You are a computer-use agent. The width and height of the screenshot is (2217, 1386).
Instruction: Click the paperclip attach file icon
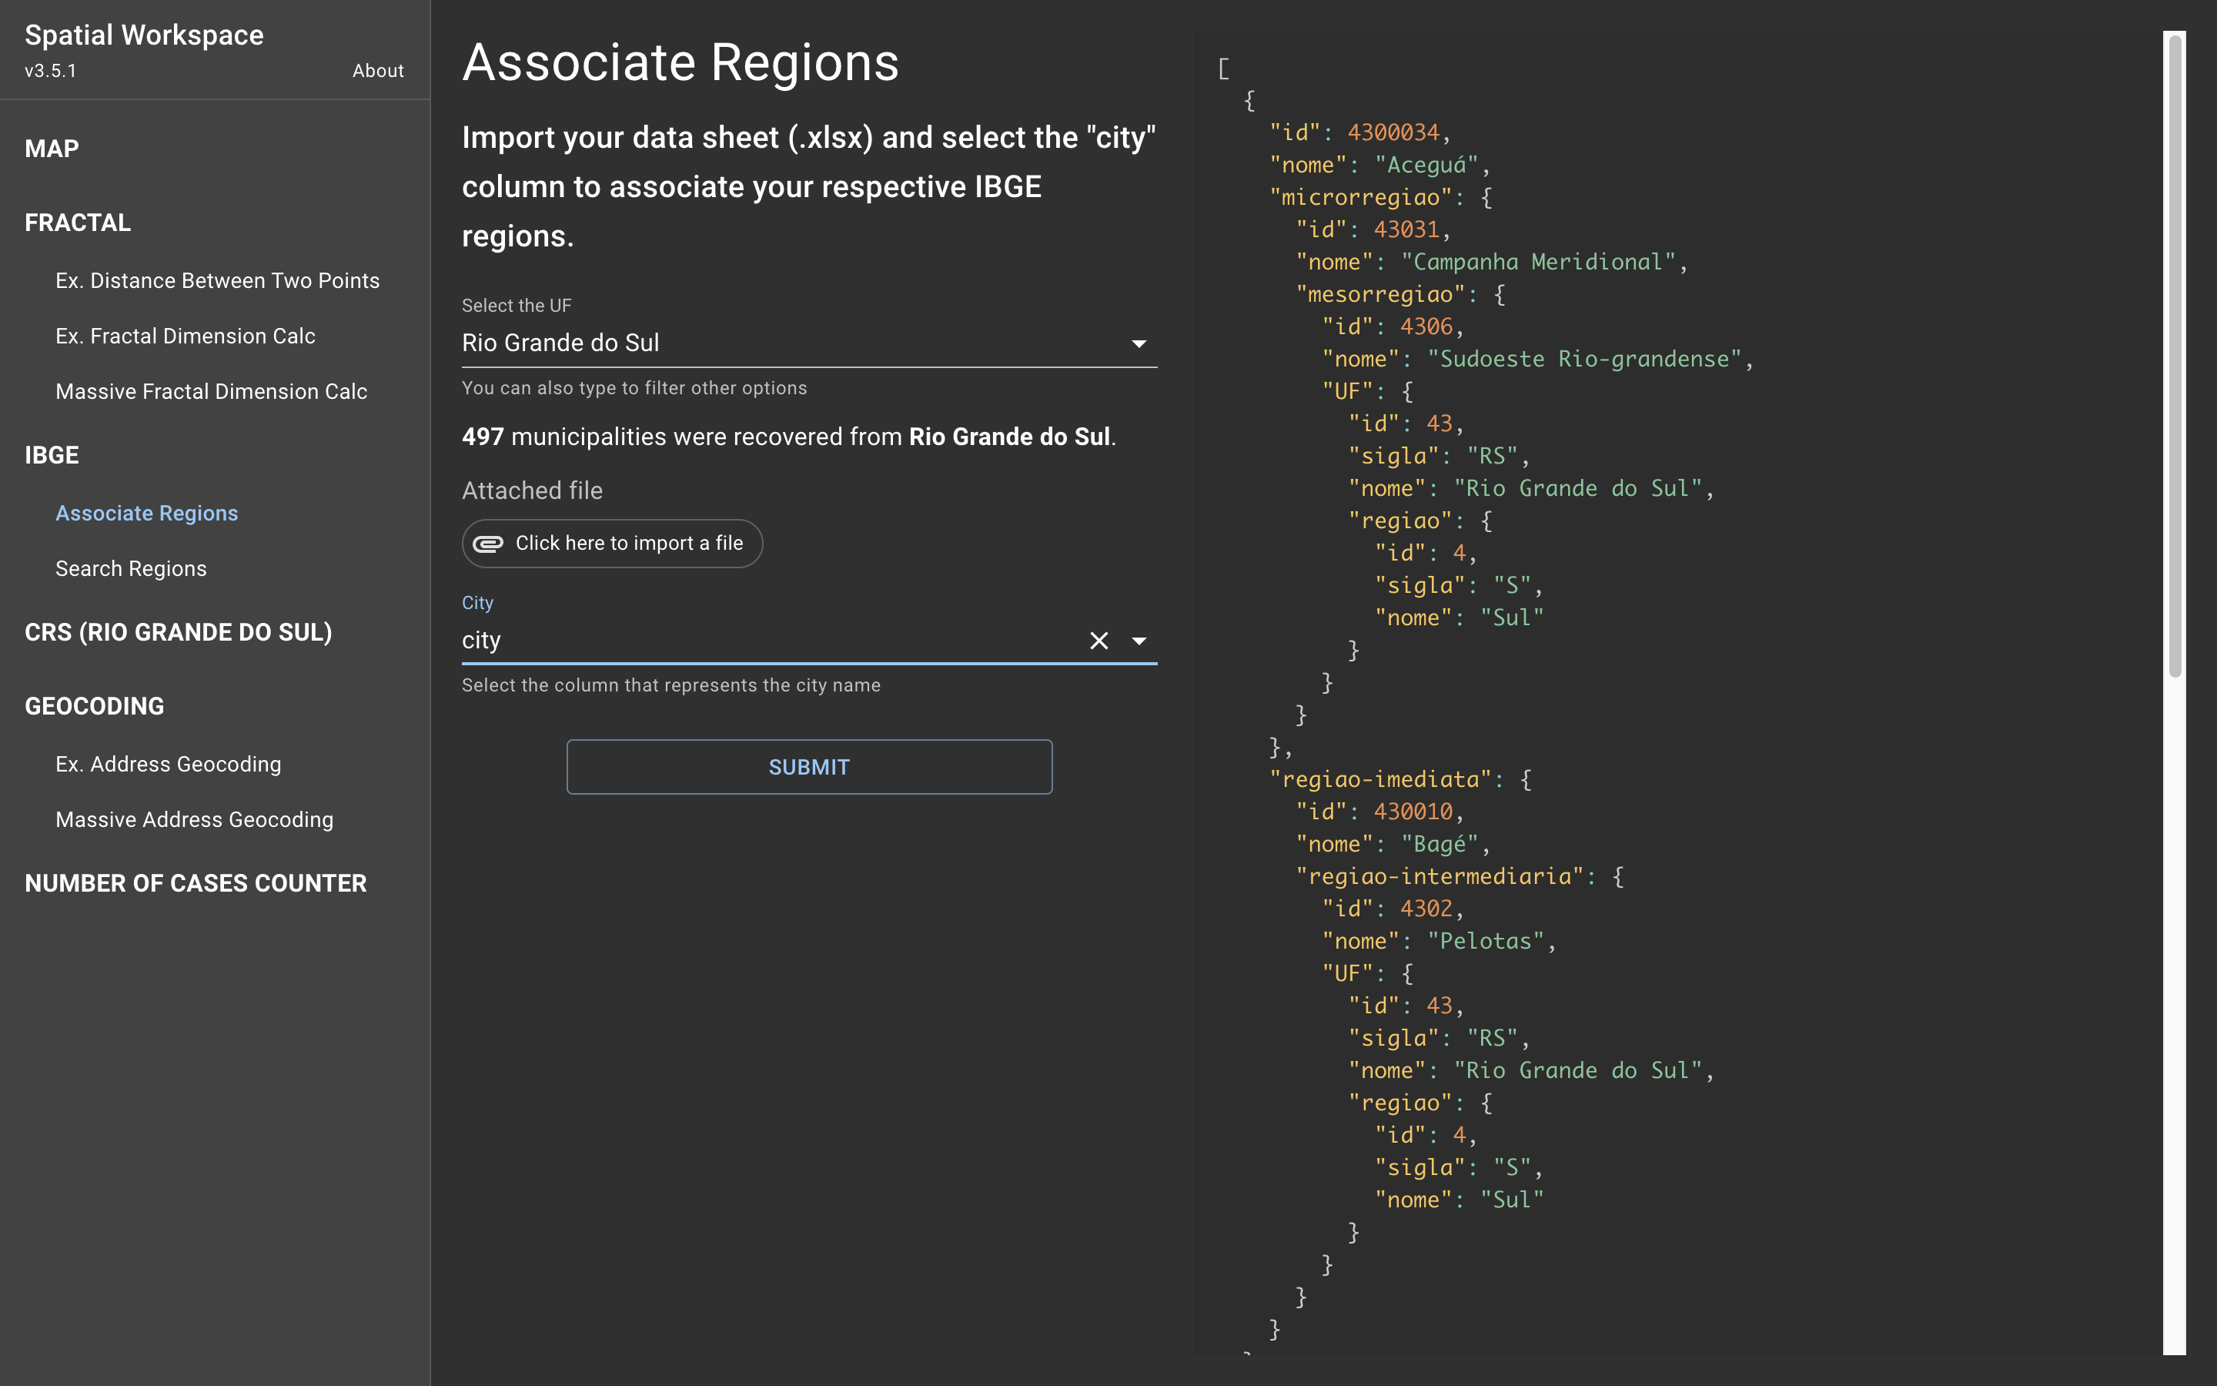(x=487, y=544)
